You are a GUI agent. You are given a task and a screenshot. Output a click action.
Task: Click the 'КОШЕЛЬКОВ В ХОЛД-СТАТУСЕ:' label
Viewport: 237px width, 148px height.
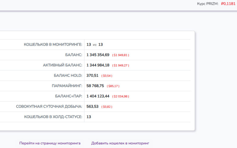[x=53, y=117]
